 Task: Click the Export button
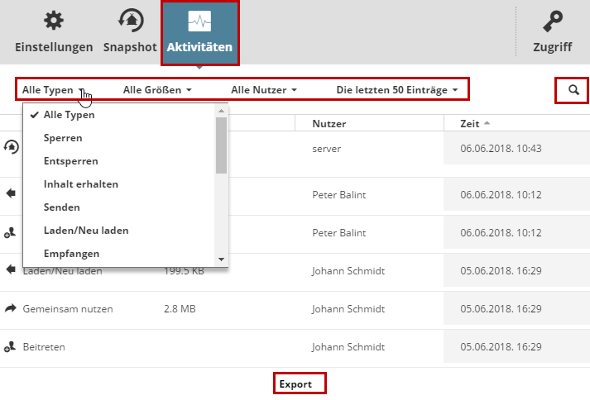[x=295, y=384]
